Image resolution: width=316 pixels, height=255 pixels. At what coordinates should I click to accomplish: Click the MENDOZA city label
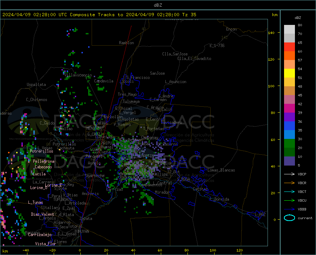tap(94, 128)
